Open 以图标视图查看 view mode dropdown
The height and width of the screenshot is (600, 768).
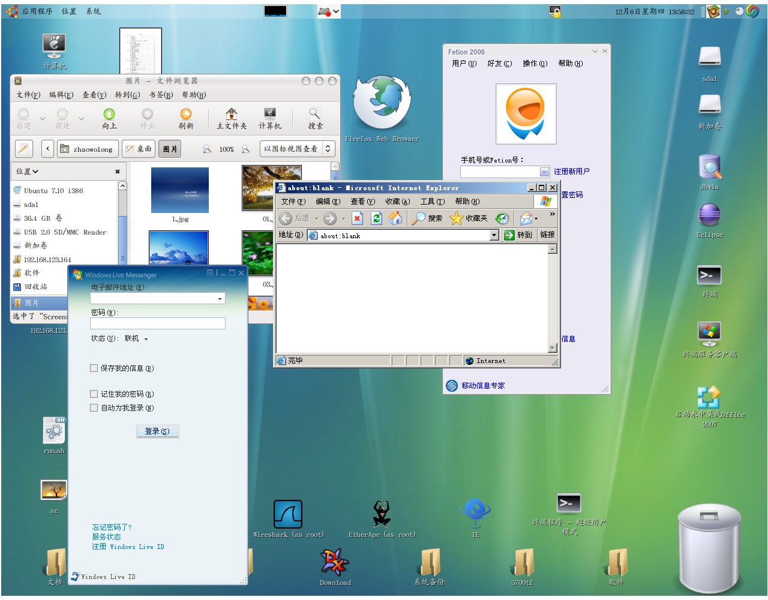click(x=298, y=149)
